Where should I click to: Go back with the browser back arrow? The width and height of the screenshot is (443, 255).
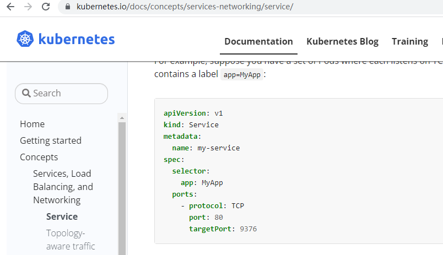pyautogui.click(x=9, y=7)
